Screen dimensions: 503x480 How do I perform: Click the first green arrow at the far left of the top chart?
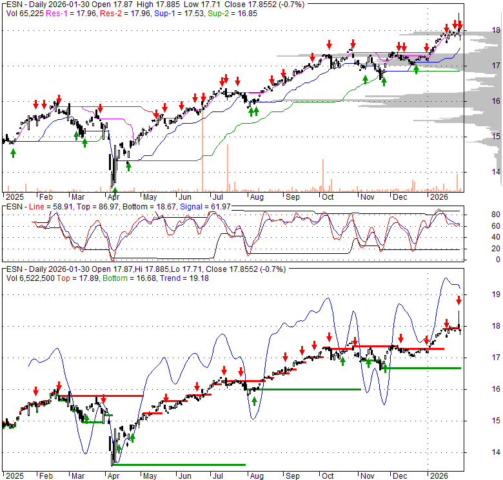pyautogui.click(x=13, y=152)
